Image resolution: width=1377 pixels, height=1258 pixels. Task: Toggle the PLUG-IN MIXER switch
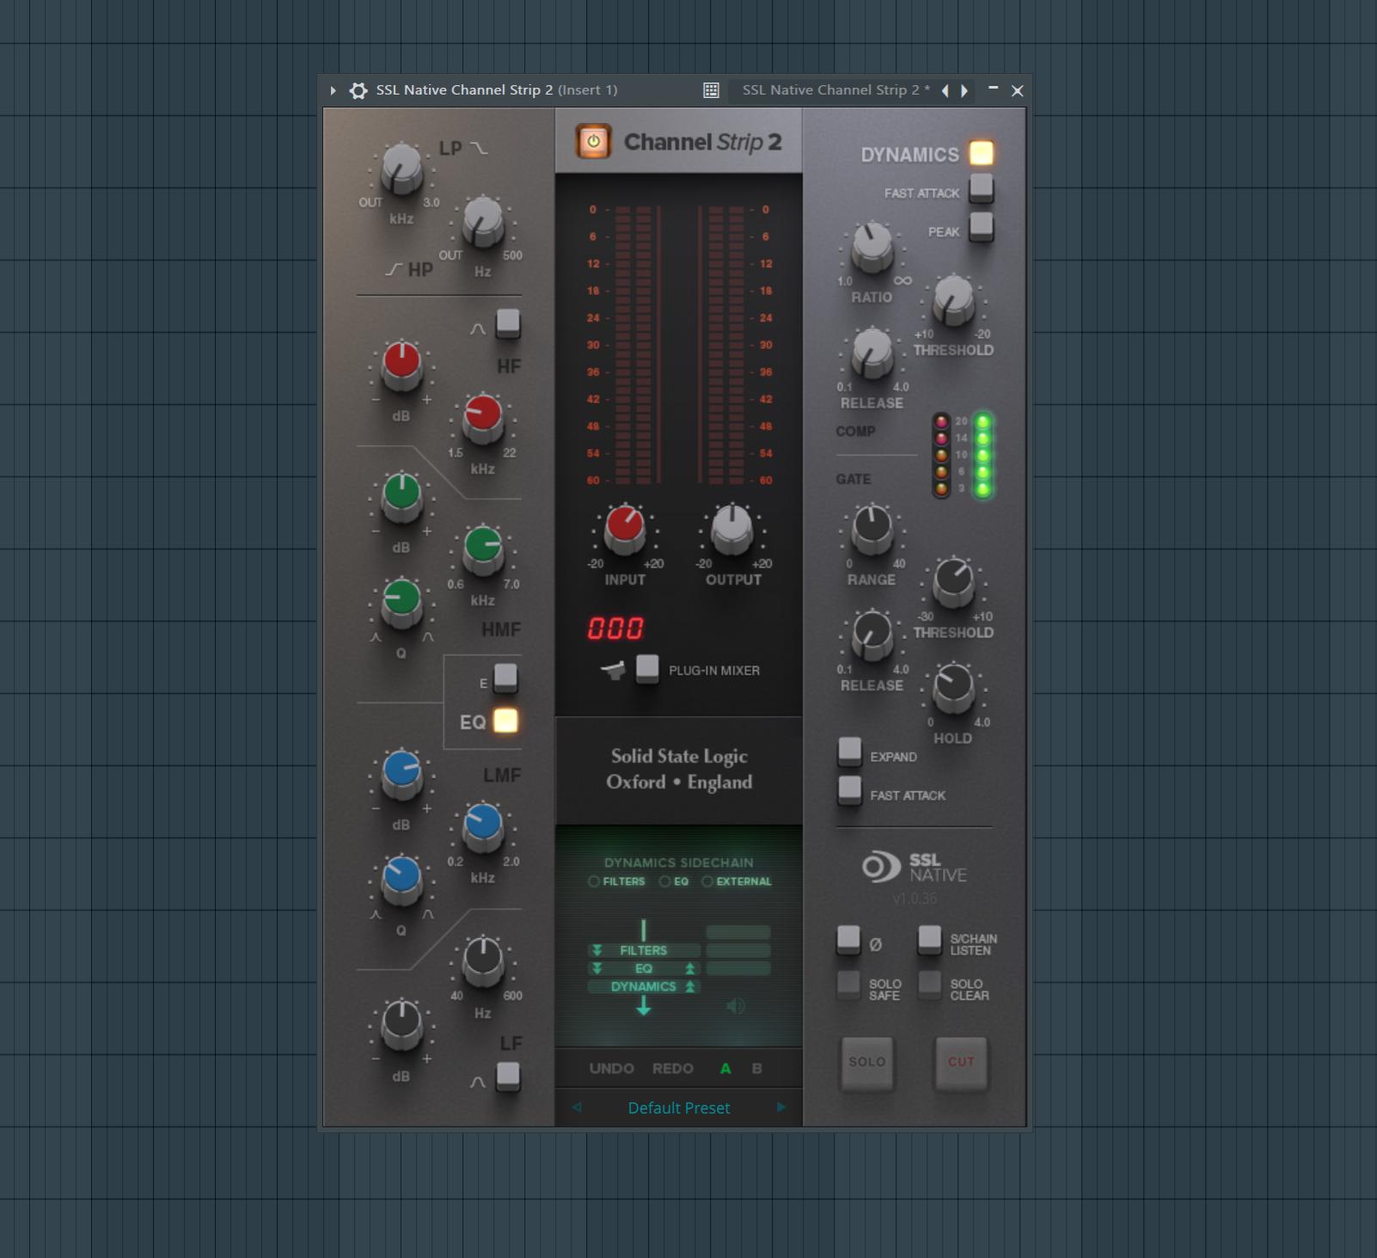pyautogui.click(x=647, y=669)
